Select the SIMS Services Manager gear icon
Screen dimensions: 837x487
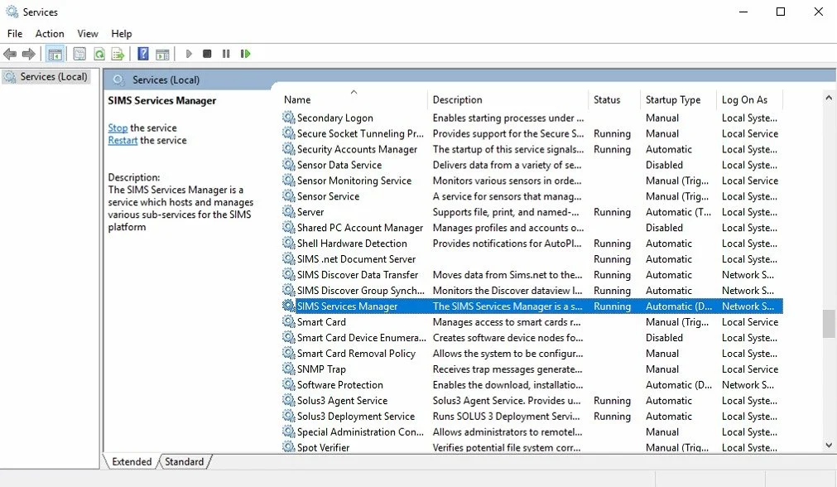click(289, 306)
